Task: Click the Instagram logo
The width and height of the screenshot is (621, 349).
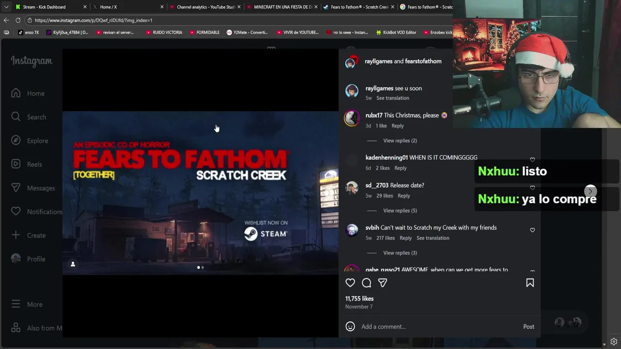Action: pyautogui.click(x=32, y=61)
